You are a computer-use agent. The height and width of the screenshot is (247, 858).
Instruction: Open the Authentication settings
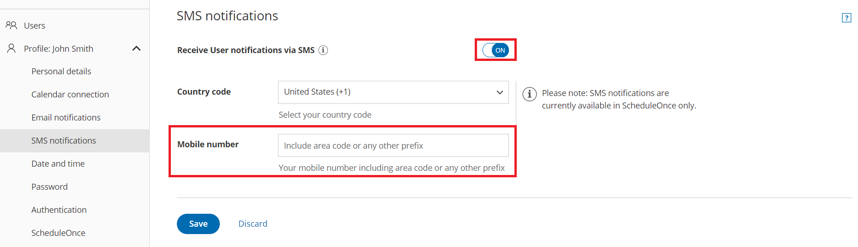[x=59, y=210]
